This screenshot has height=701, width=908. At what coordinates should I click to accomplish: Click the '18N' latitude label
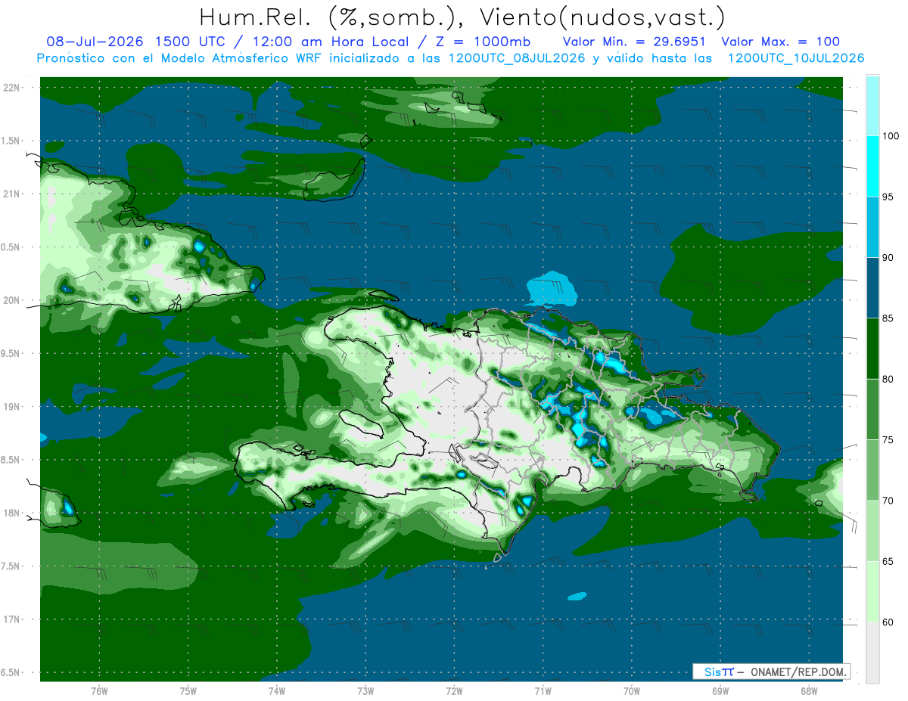click(11, 513)
